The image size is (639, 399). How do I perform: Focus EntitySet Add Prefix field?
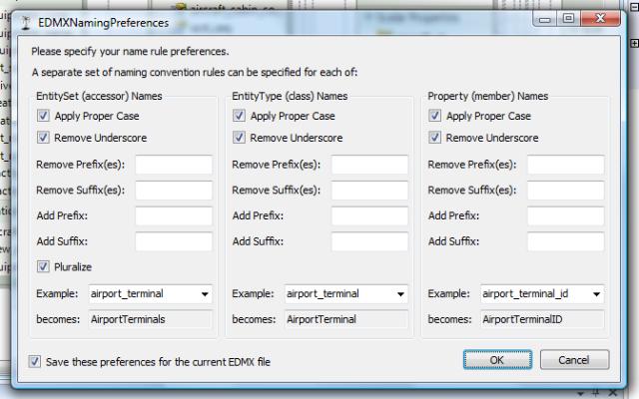point(174,215)
